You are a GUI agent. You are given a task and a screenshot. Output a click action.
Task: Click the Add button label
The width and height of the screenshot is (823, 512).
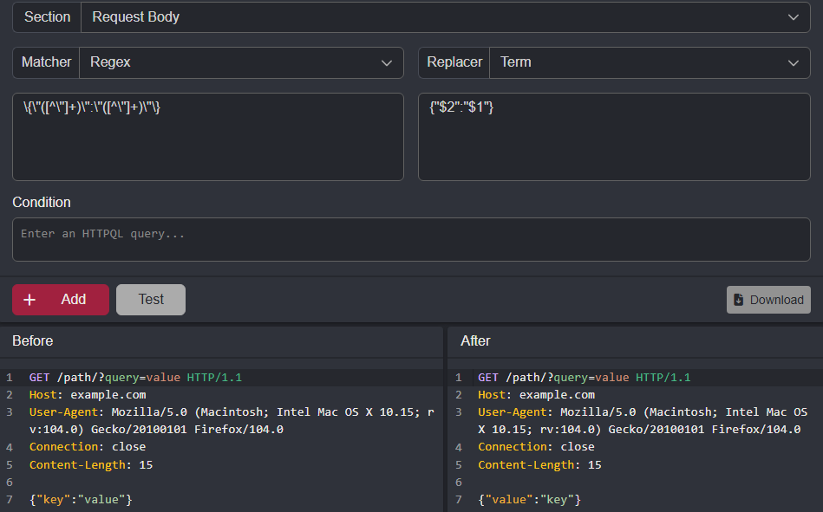[74, 300]
